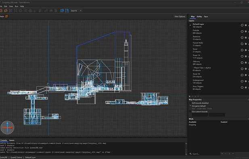
Task: Hide the Underground layer with eye icon
Action: click(246, 81)
